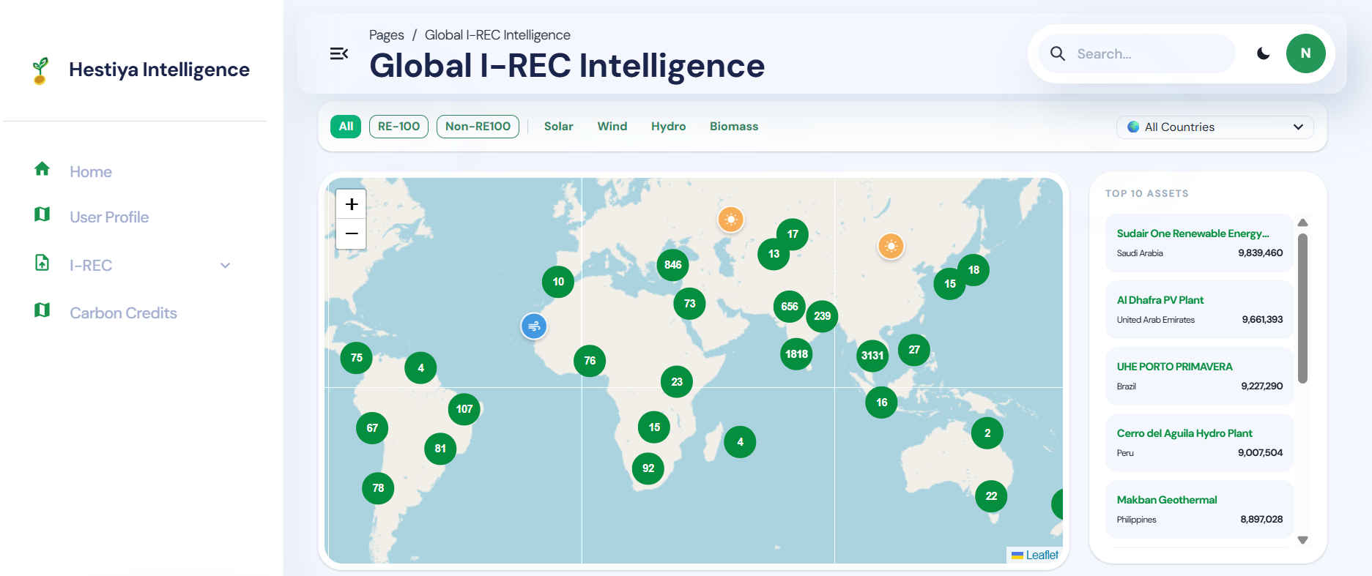The width and height of the screenshot is (1372, 576).
Task: Click the Philippines country label
Action: click(1136, 520)
